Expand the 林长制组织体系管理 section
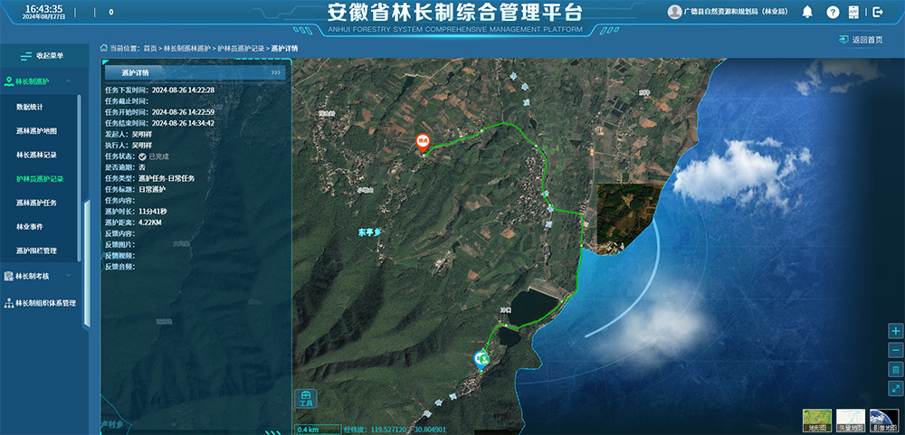This screenshot has width=905, height=435. click(x=50, y=303)
